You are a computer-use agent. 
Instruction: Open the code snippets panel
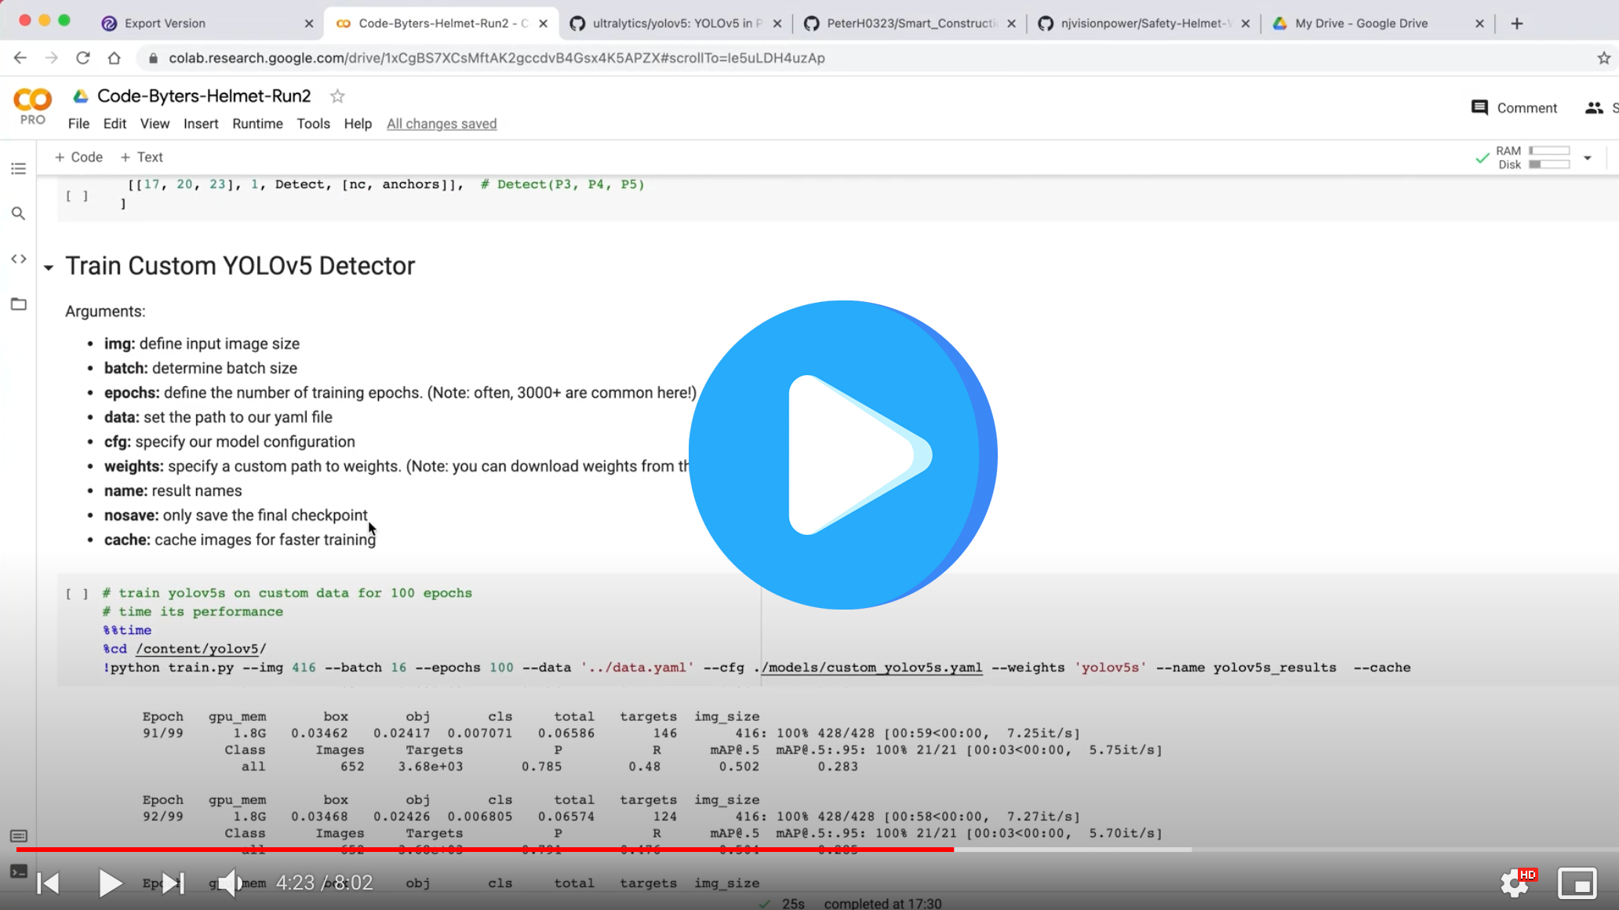(x=19, y=259)
